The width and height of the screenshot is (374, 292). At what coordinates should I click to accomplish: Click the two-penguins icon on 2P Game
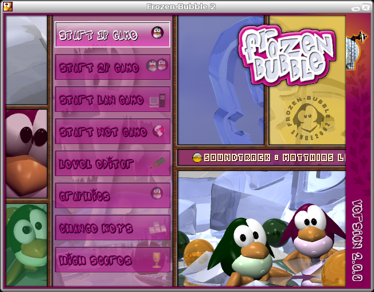pos(157,65)
